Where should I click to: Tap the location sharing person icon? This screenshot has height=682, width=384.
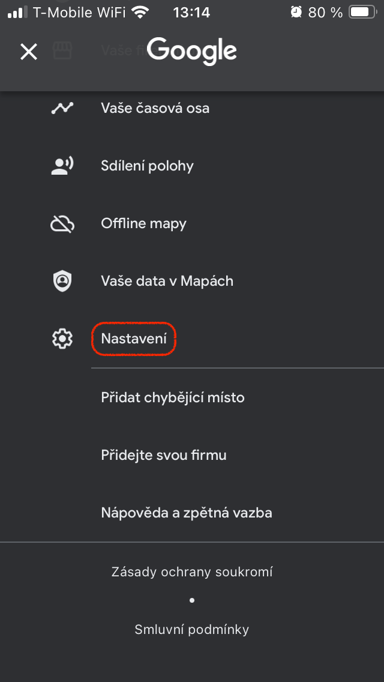(x=62, y=166)
